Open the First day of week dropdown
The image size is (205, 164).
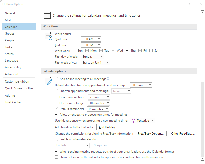[92, 57]
